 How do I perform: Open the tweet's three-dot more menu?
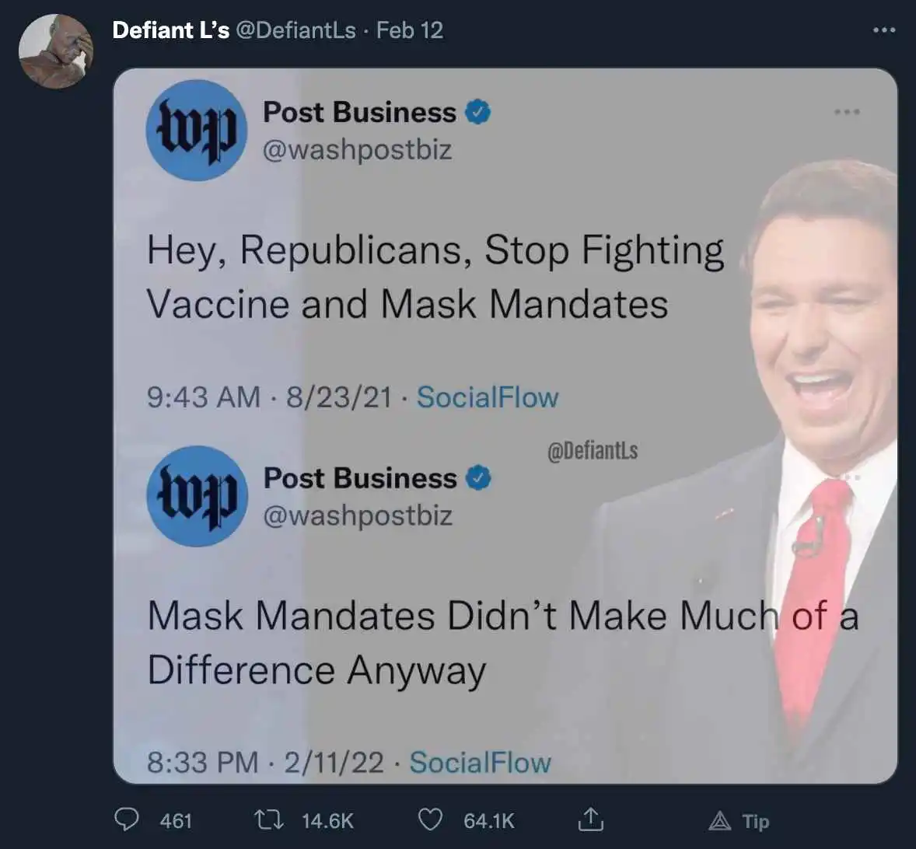click(x=884, y=30)
